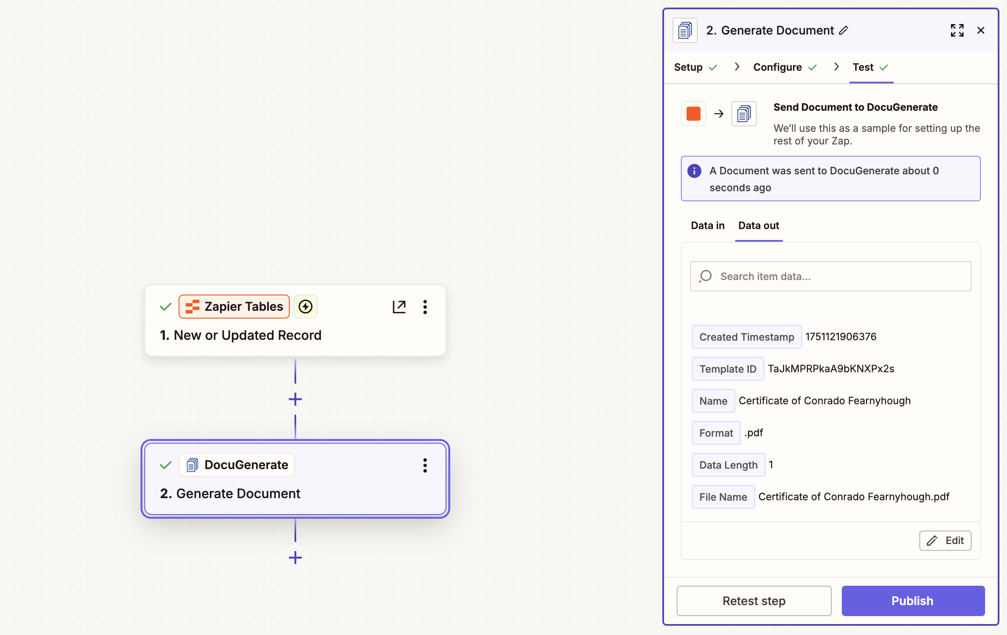Open the three-dot menu of step 1
Image resolution: width=1007 pixels, height=635 pixels.
click(x=425, y=307)
